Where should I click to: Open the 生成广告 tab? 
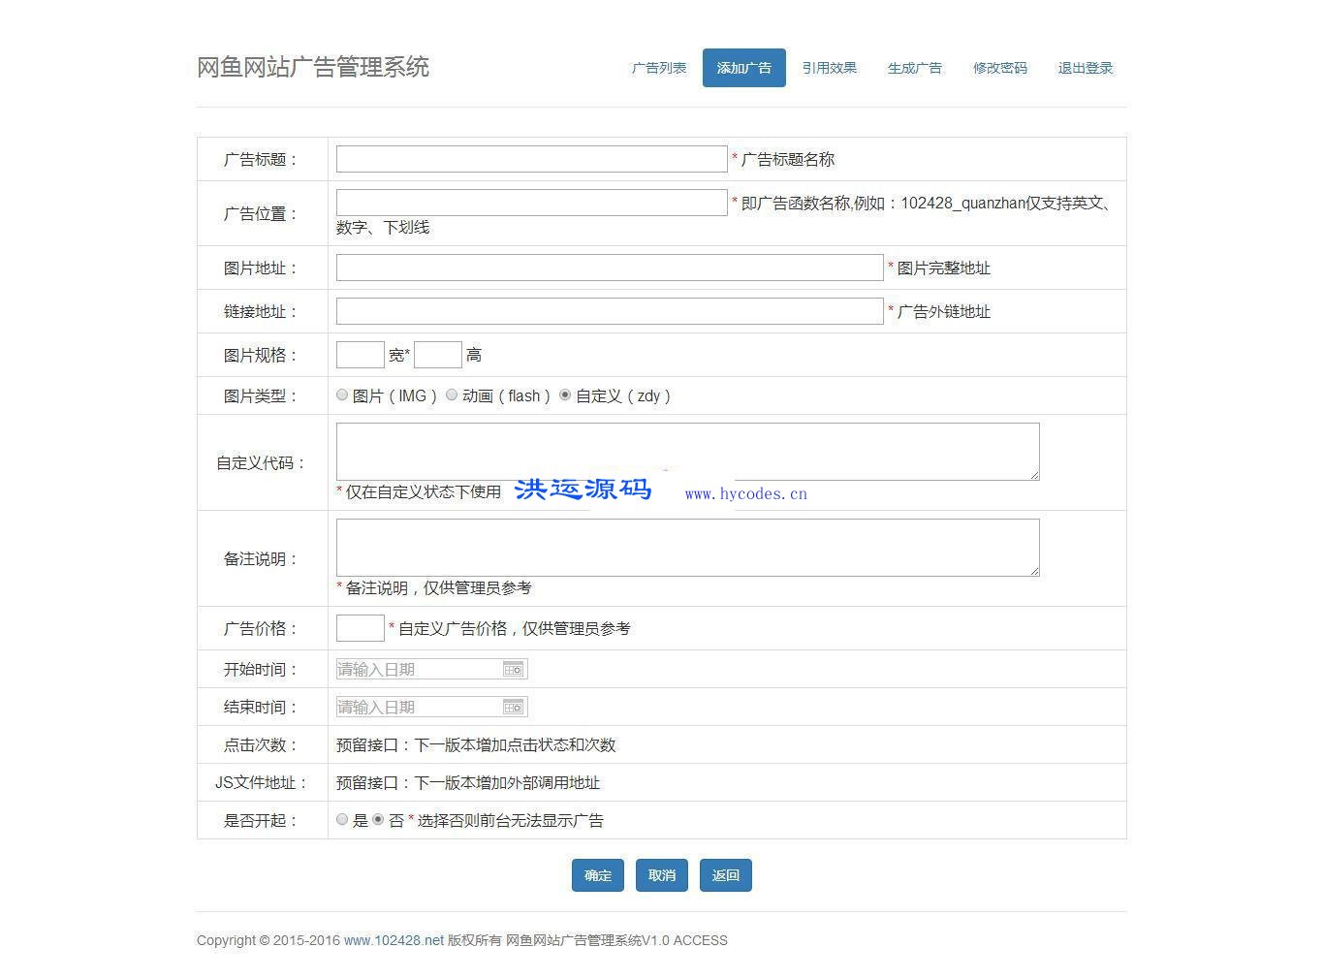(x=915, y=68)
